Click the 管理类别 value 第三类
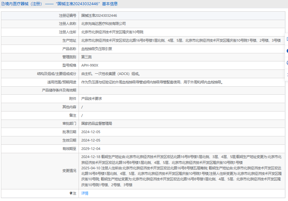Image resolution: width=288 pixels, height=201 pixels. click(x=86, y=57)
